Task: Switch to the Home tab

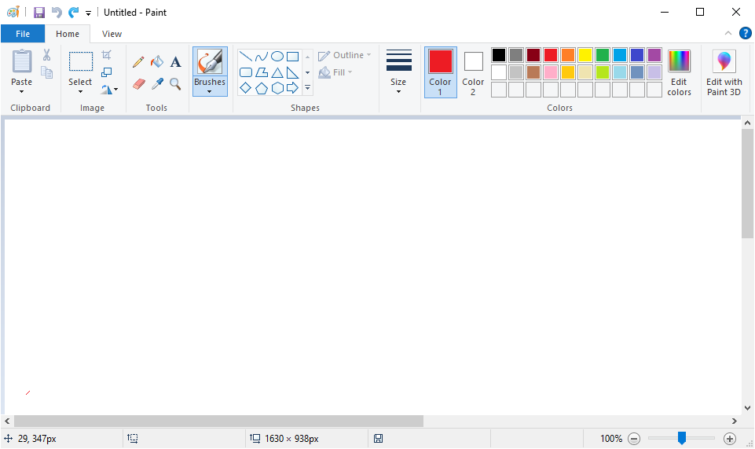Action: [68, 34]
